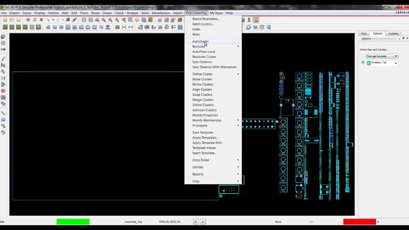The height and width of the screenshot is (230, 409).
Task: Click the green sphere toolbar icon
Action: pyautogui.click(x=68, y=20)
